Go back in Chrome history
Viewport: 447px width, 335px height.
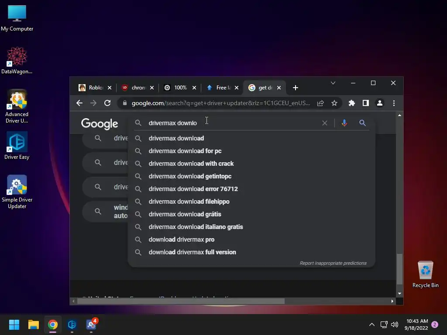coord(79,103)
